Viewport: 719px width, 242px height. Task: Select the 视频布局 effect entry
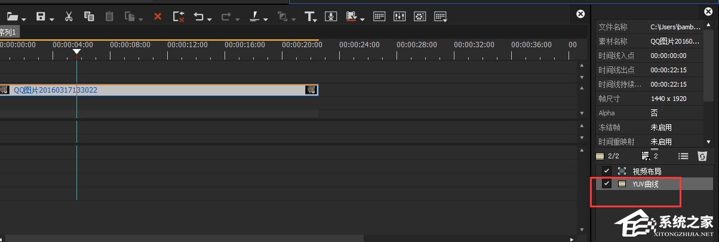tap(647, 171)
